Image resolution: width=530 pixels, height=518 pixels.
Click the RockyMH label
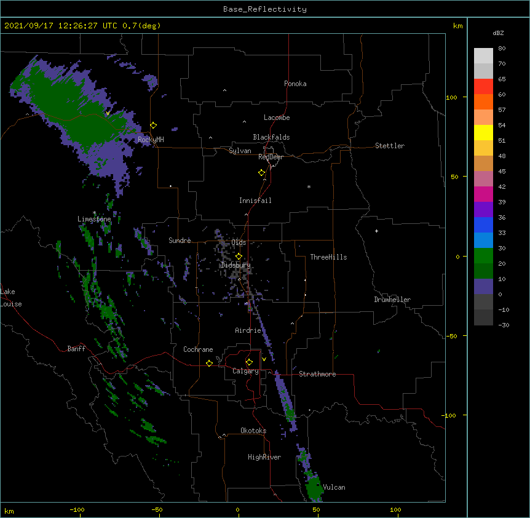coord(151,140)
